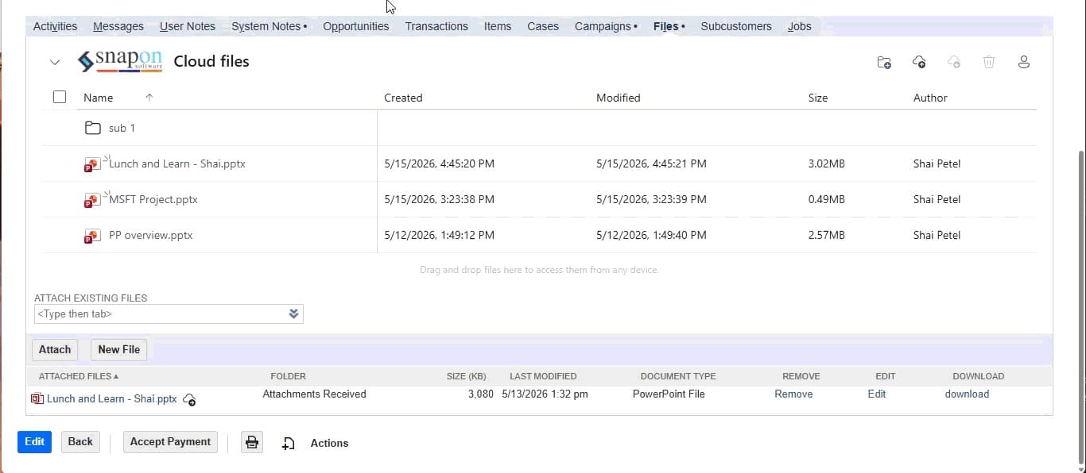Click PowerPoint icon beside MSFT Project.pptx
Viewport: 1086px width, 473px height.
click(92, 200)
